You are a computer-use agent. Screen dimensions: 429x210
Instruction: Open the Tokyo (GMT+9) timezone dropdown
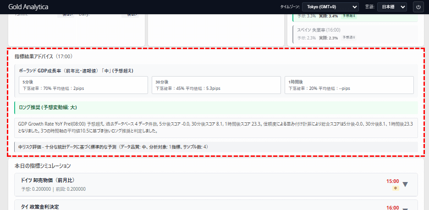(x=330, y=7)
